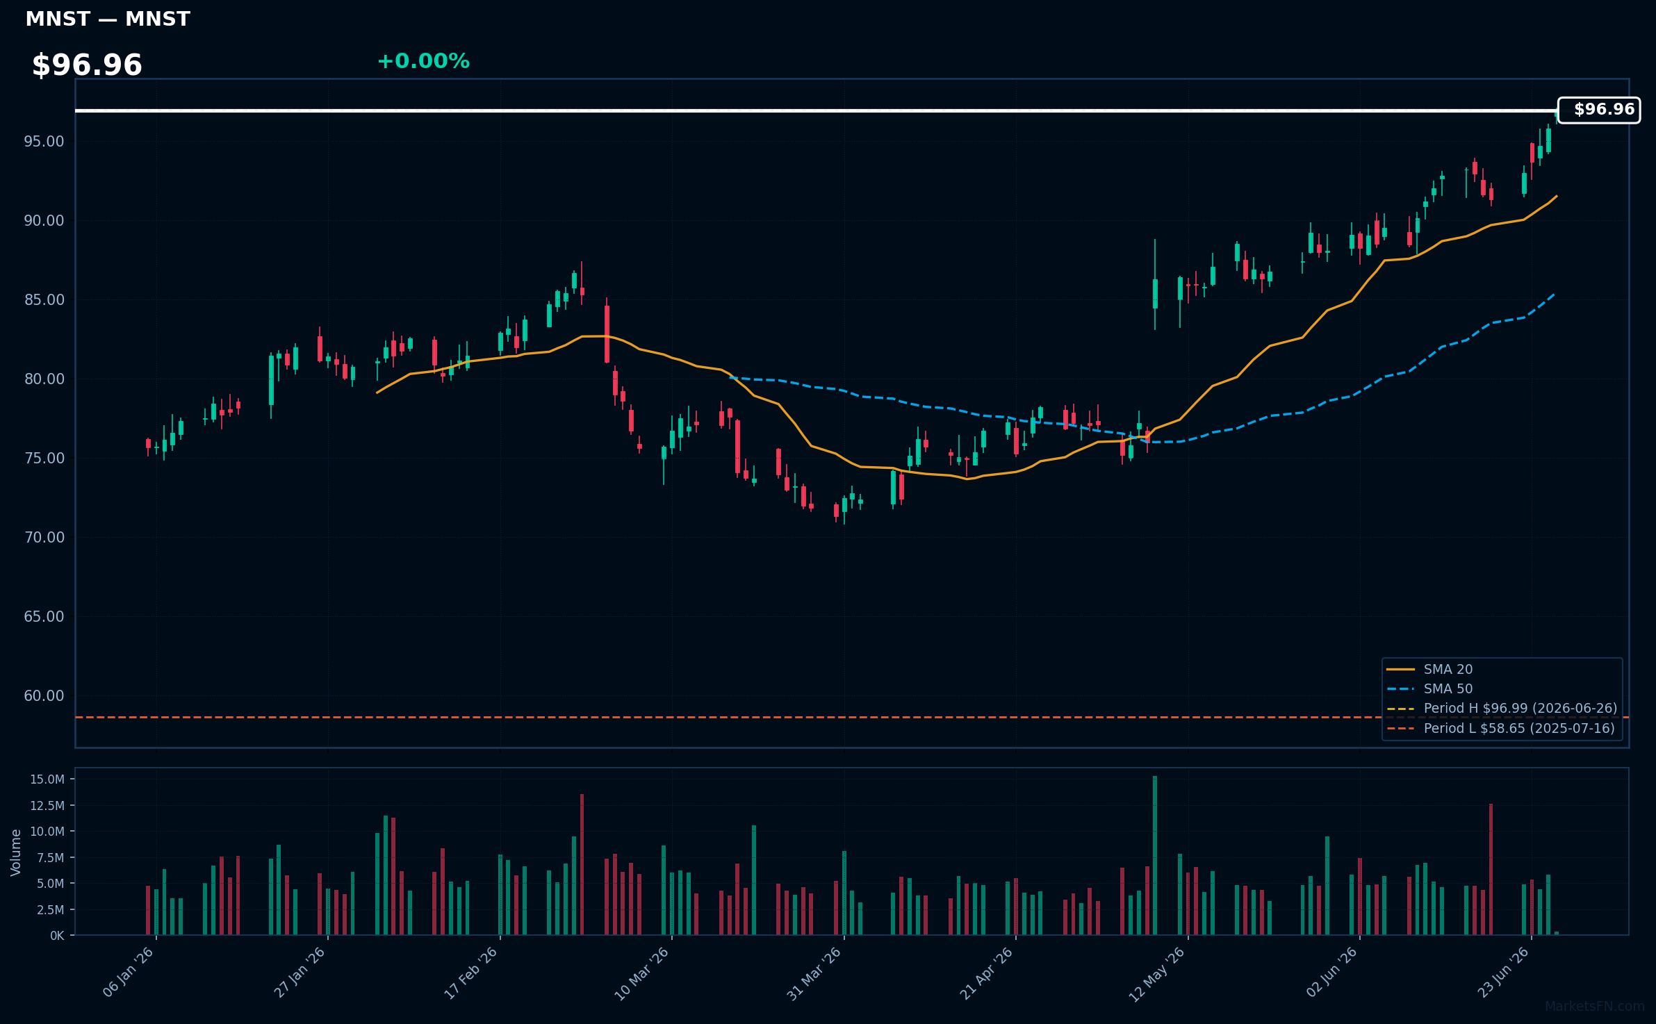Click the 85.00 price axis label

coord(44,300)
